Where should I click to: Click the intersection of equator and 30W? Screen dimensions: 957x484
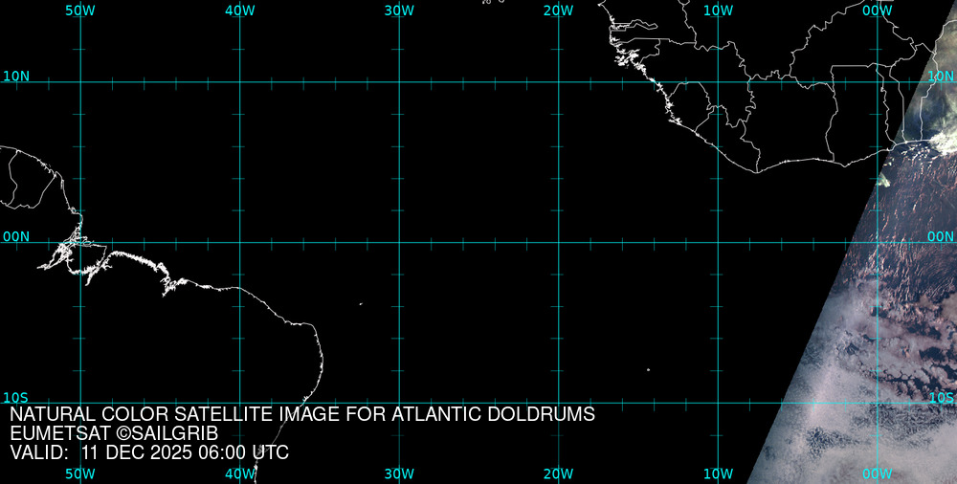[x=399, y=242]
